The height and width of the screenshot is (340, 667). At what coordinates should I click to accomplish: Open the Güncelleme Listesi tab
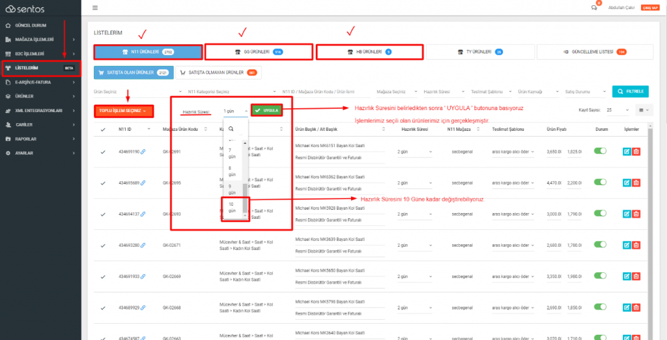click(593, 51)
